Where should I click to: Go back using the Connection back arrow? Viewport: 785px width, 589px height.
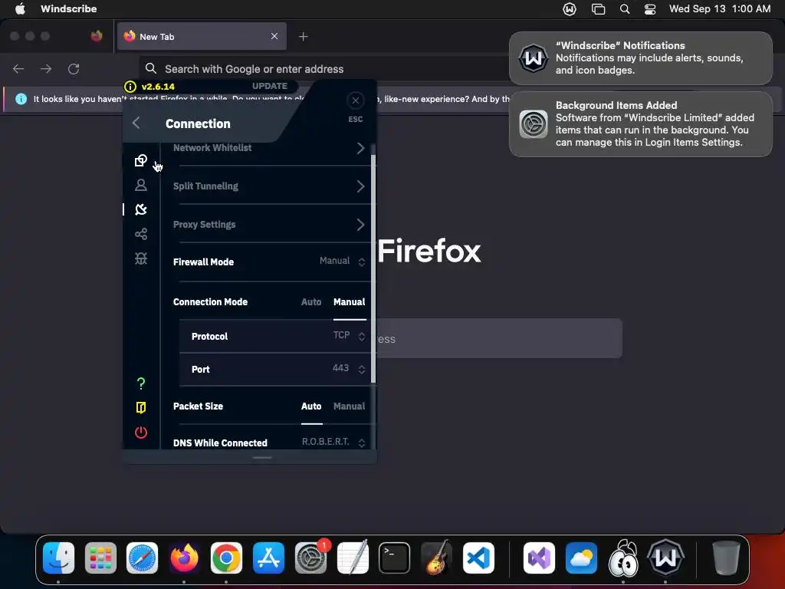[x=136, y=123]
